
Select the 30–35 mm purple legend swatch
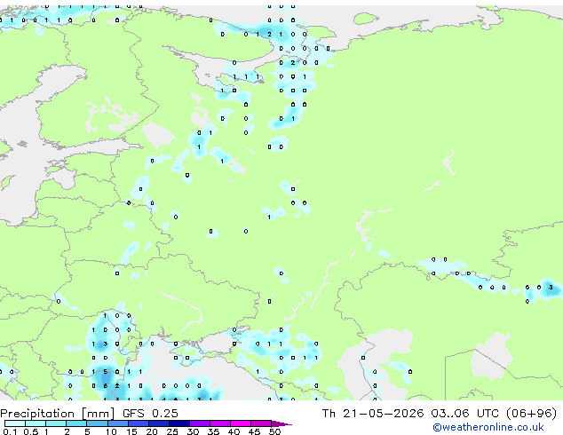(200, 423)
